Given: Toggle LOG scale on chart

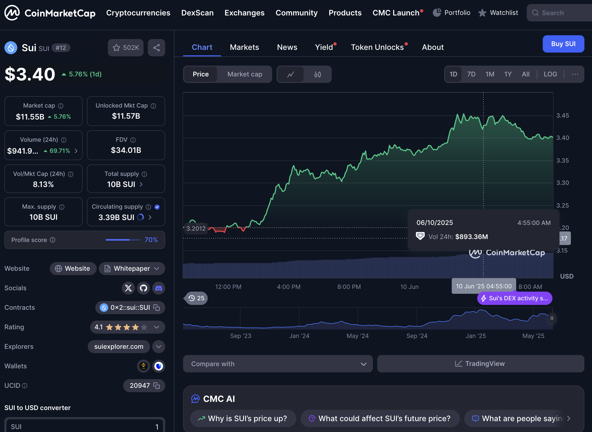Looking at the screenshot, I should pyautogui.click(x=550, y=74).
